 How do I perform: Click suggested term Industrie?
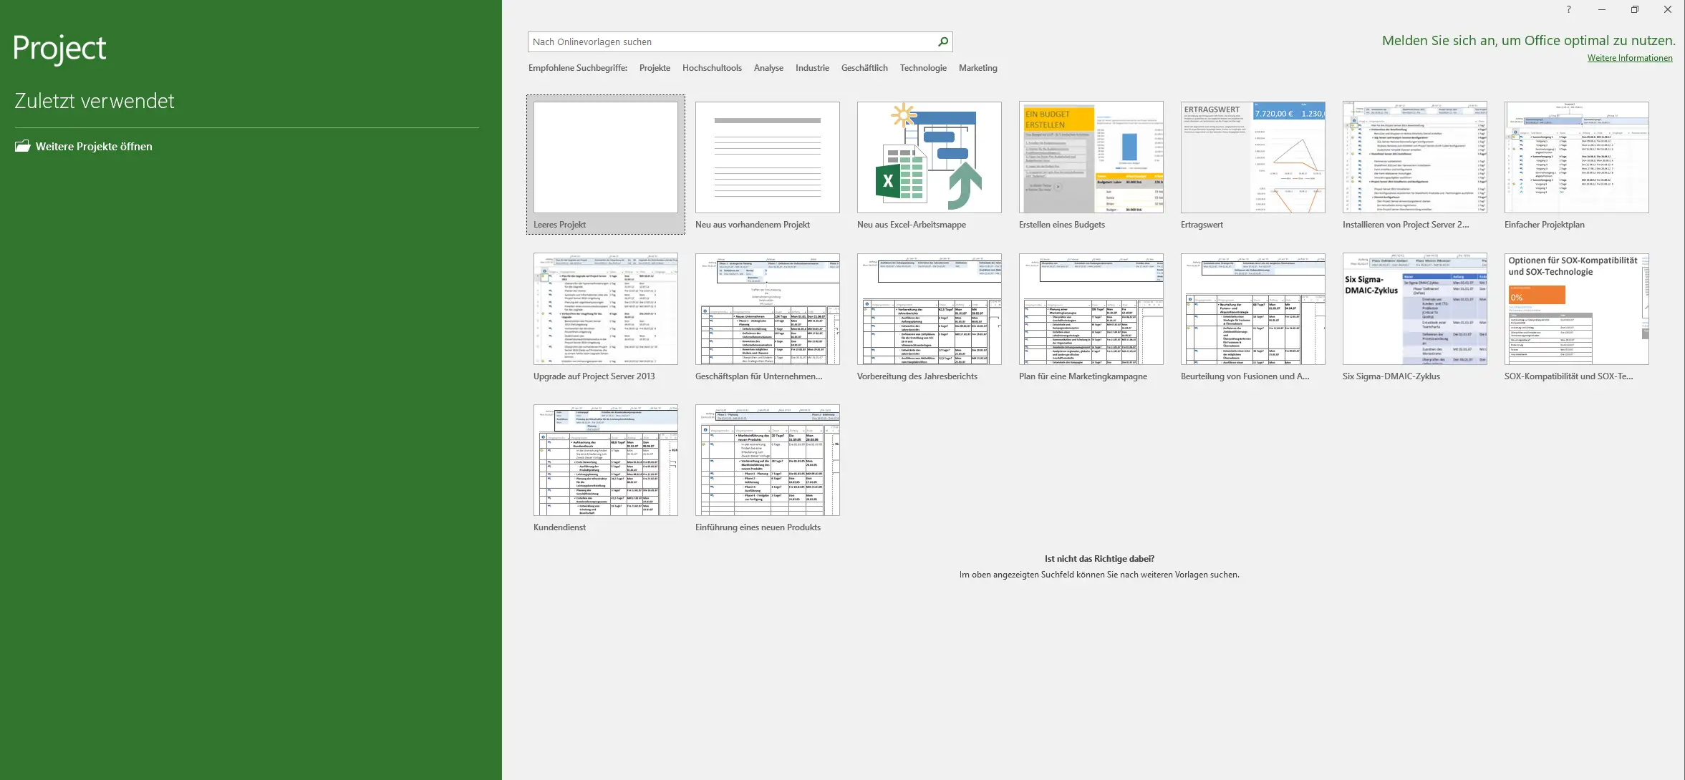point(812,68)
